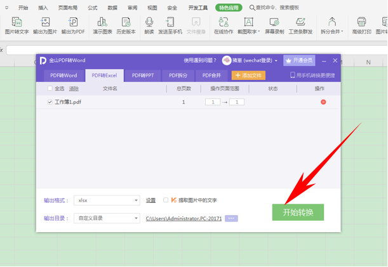
Task: Open 高级打印 tool
Action: pyautogui.click(x=361, y=25)
